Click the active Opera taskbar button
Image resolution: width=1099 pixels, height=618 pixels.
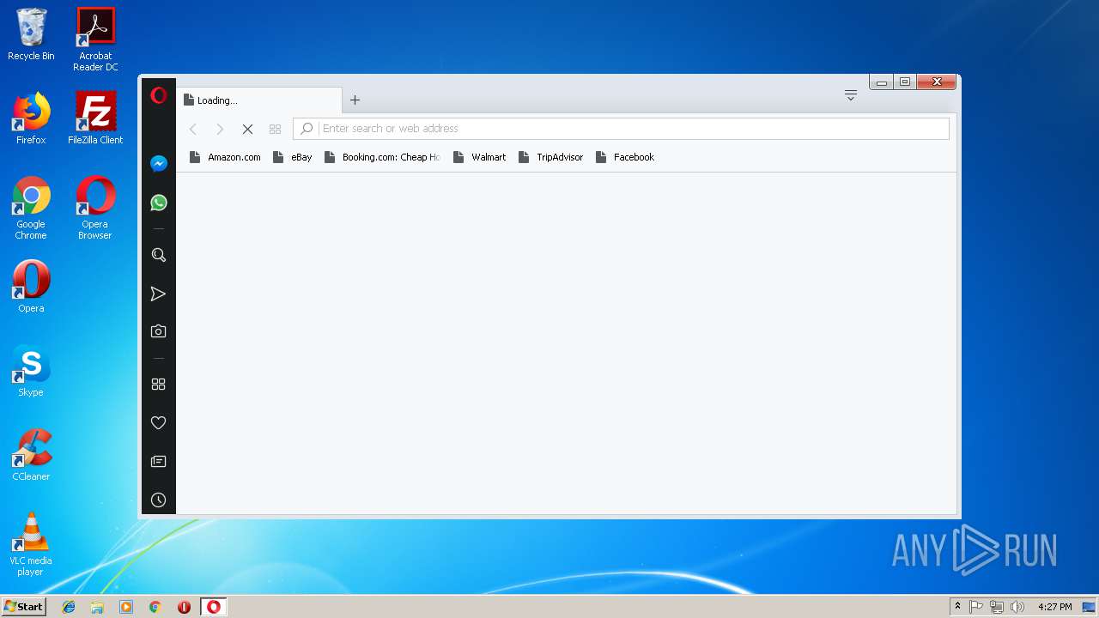click(214, 607)
